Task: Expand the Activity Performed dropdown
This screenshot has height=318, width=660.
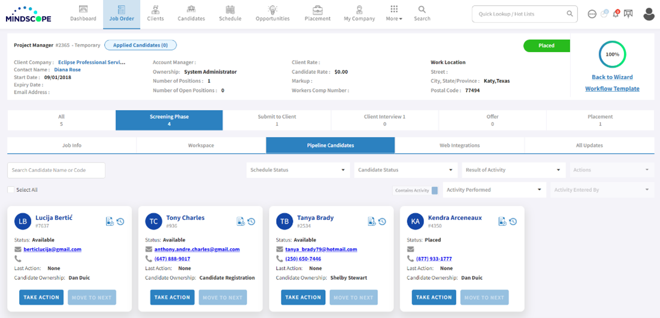Action: (494, 190)
